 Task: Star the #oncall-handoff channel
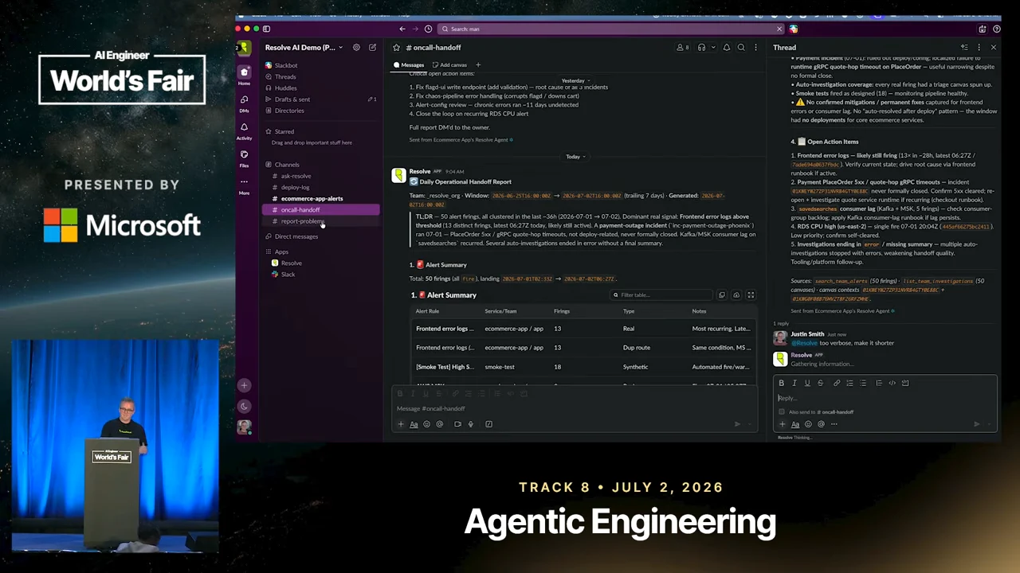(x=396, y=48)
